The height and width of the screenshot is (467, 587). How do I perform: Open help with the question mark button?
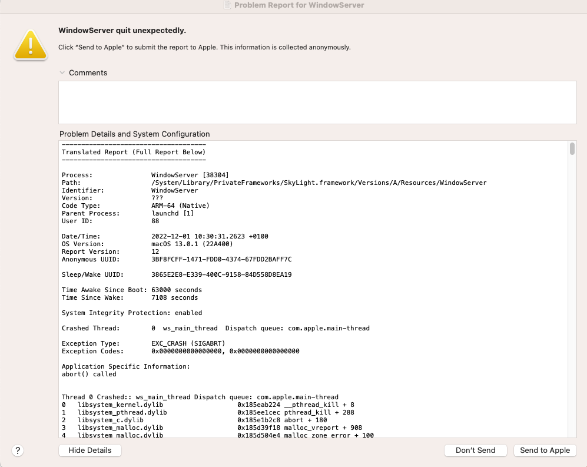click(x=18, y=451)
